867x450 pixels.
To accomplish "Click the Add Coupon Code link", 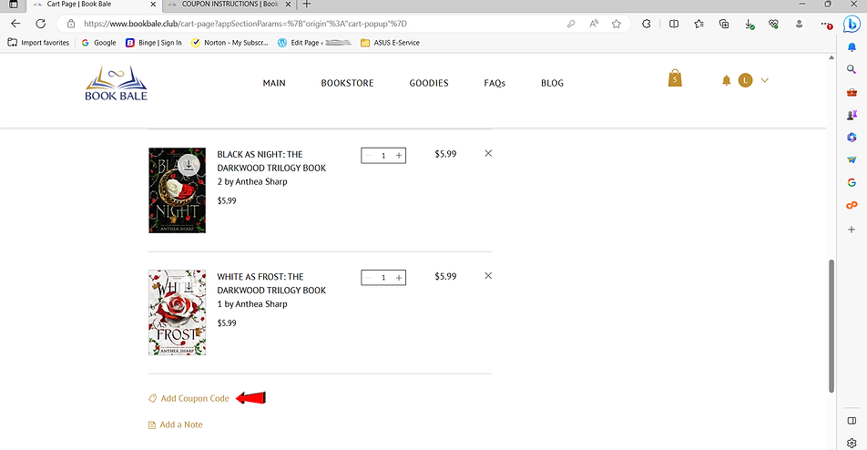I will (x=195, y=398).
